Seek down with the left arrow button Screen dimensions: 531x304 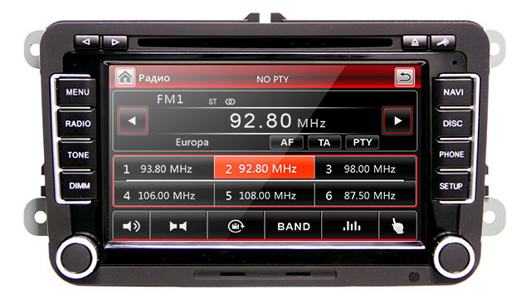(x=133, y=120)
